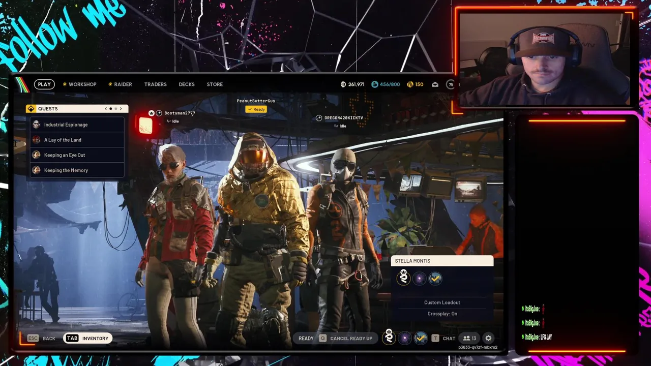Click the ESC key hint icon
The height and width of the screenshot is (366, 651).
click(33, 339)
